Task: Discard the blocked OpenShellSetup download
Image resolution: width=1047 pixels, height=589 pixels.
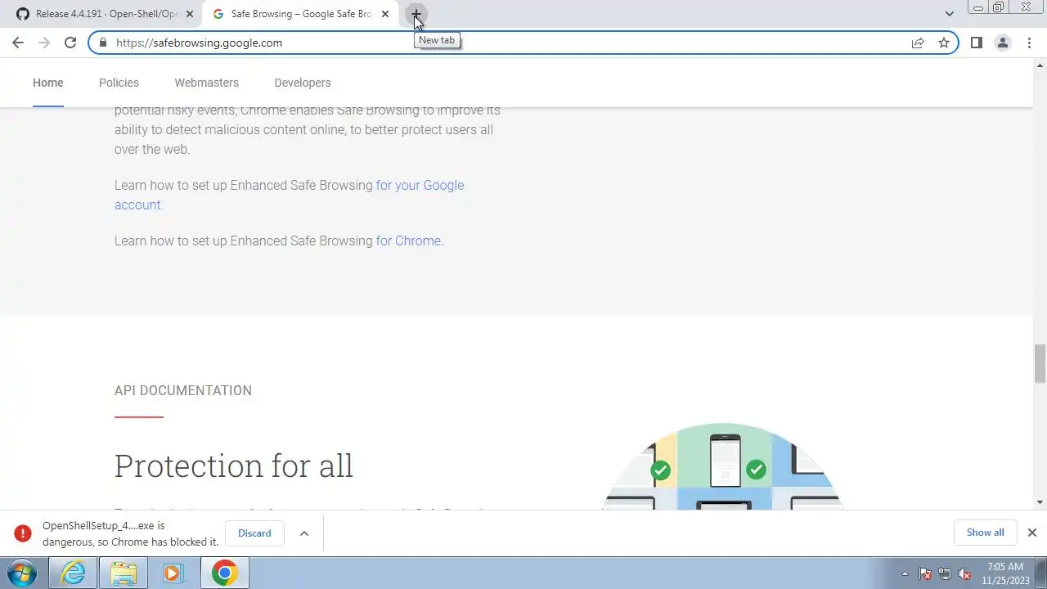Action: tap(254, 533)
